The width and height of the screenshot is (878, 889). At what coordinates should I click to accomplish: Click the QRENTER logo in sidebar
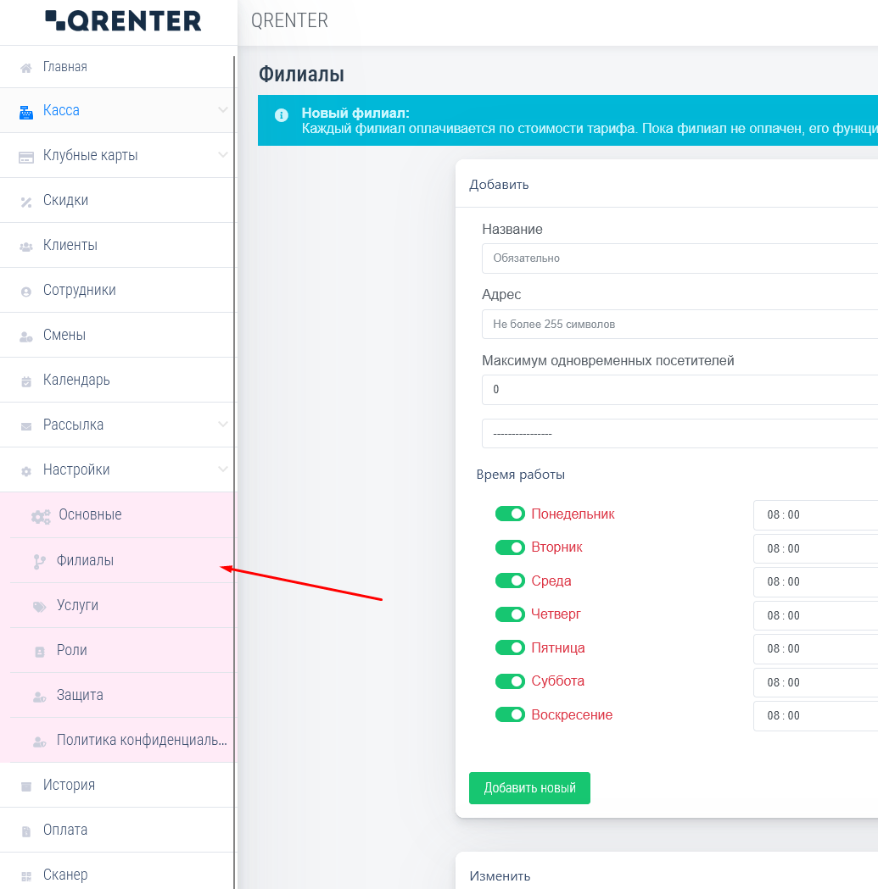click(x=123, y=21)
